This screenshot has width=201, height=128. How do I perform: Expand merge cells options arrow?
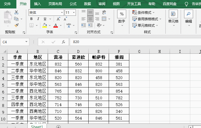[109, 19]
